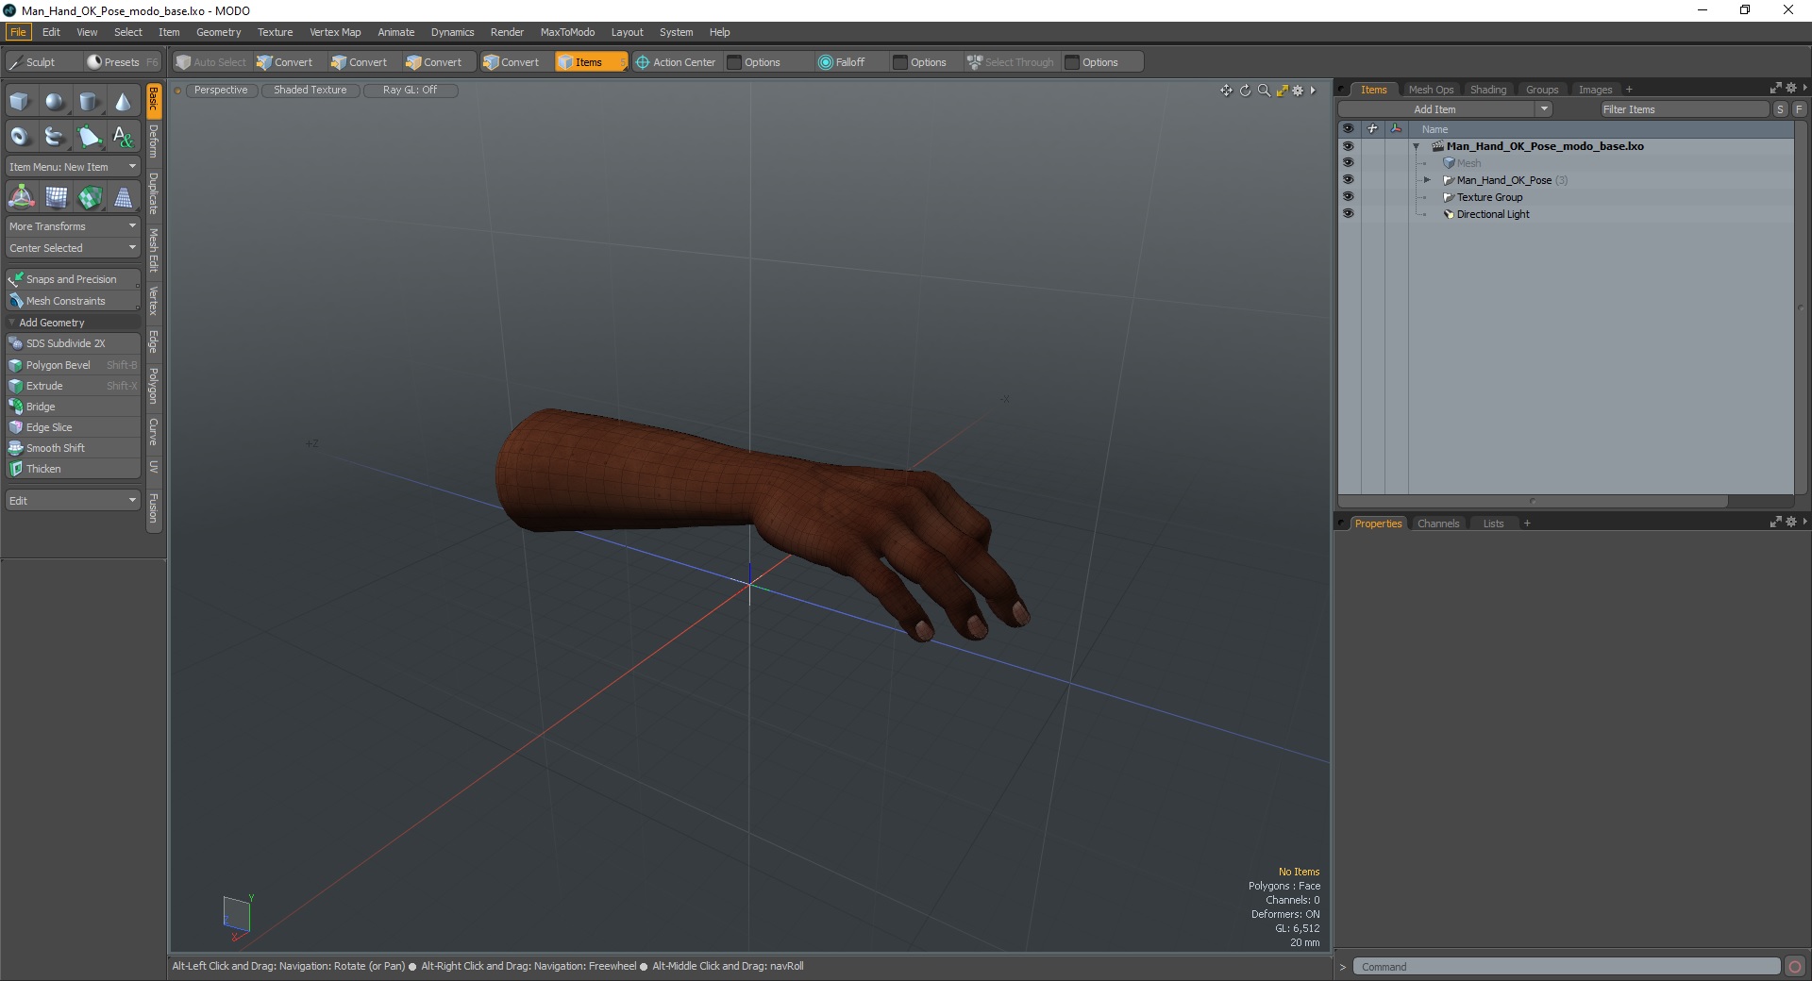The height and width of the screenshot is (981, 1812).
Task: Open the Add Item dropdown arrow
Action: (x=1544, y=109)
